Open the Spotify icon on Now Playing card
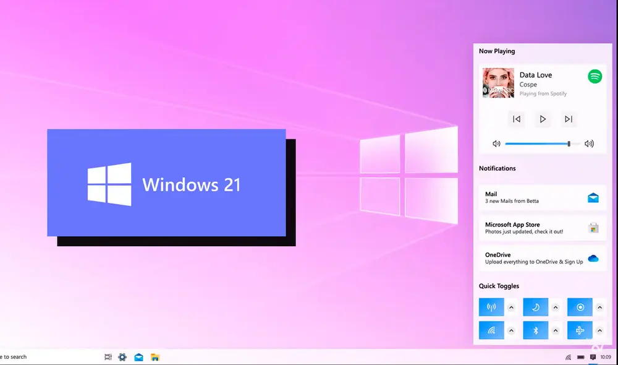The image size is (618, 365). tap(593, 77)
